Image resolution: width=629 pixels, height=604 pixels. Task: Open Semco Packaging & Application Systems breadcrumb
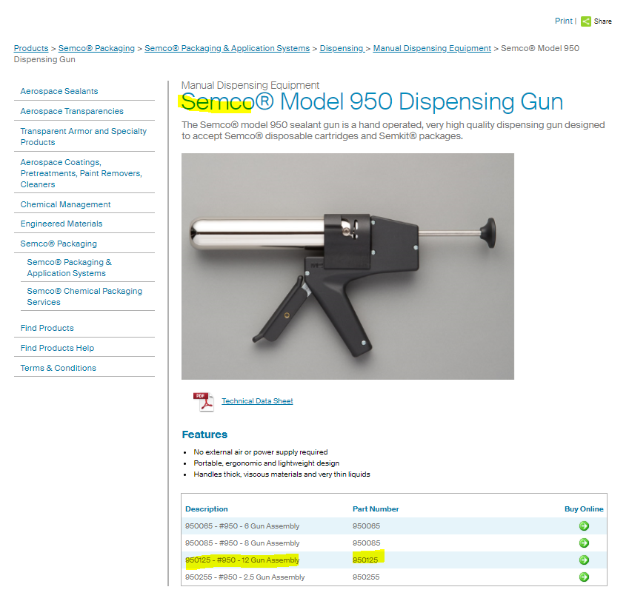pos(227,48)
